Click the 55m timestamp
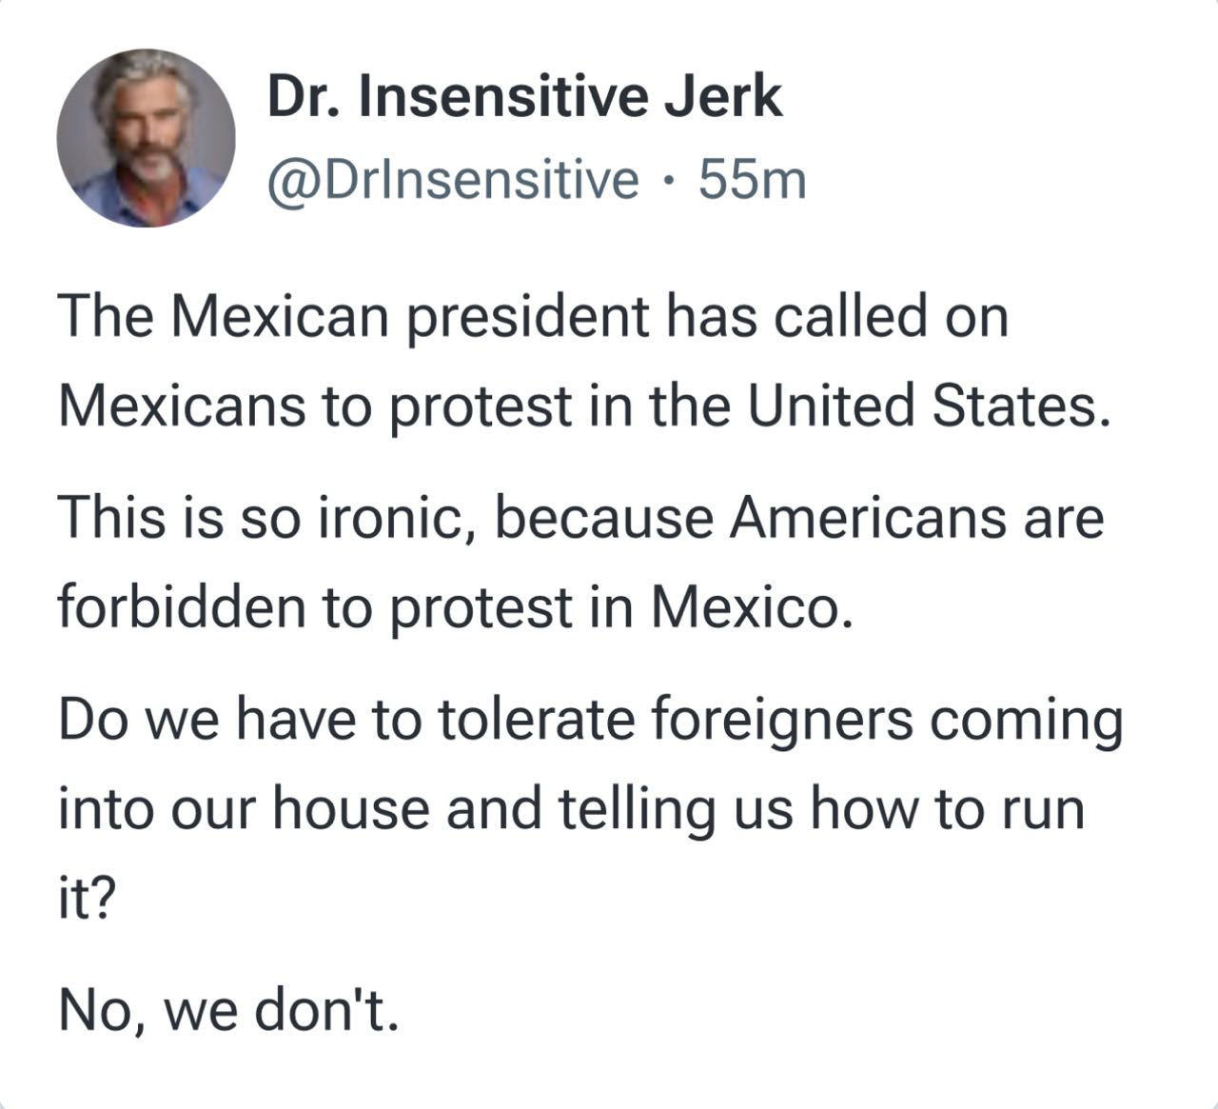The height and width of the screenshot is (1109, 1218). coord(753,180)
